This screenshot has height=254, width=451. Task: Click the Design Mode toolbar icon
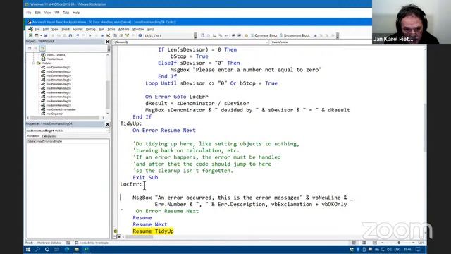[108, 35]
